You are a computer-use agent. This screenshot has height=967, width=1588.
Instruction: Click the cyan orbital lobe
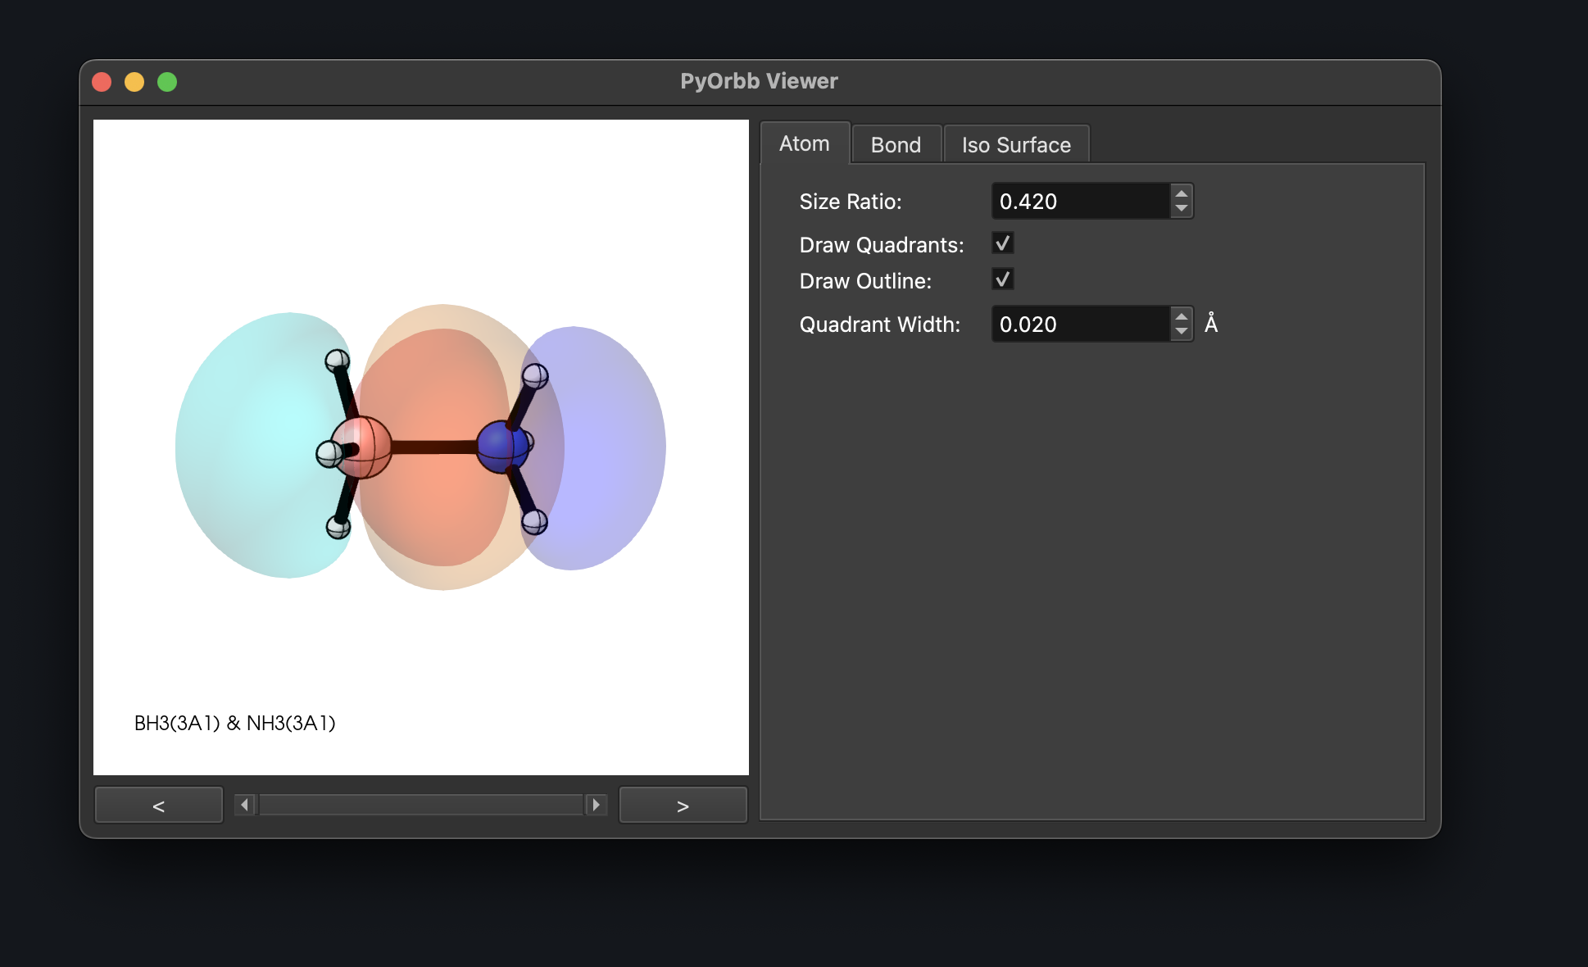(254, 447)
